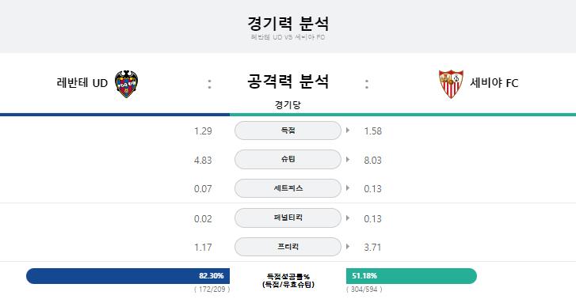Click the arrow beside 세트피스 pill

coord(348,188)
